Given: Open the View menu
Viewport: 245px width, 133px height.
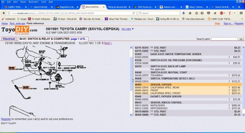Looking at the screenshot, I should point(15,2).
